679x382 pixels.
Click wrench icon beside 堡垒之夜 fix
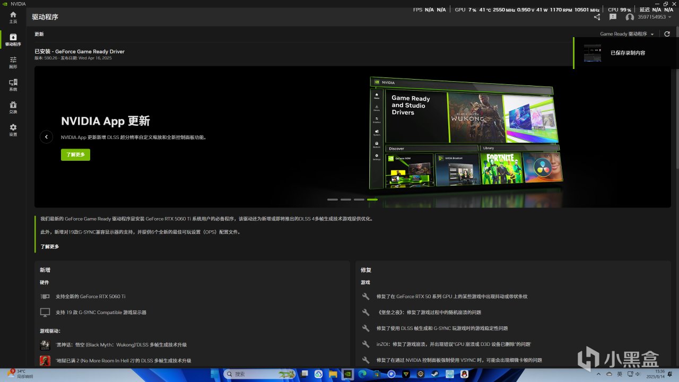tap(365, 312)
